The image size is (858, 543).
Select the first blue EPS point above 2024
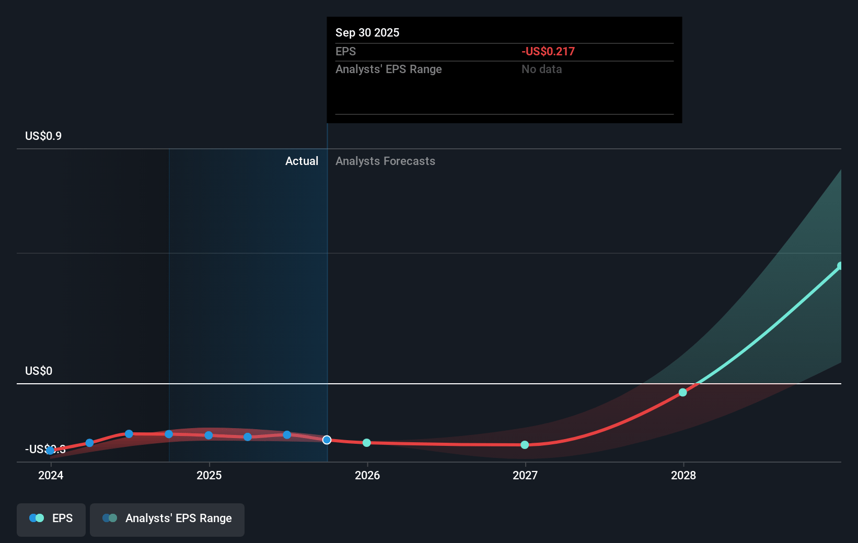click(x=50, y=451)
